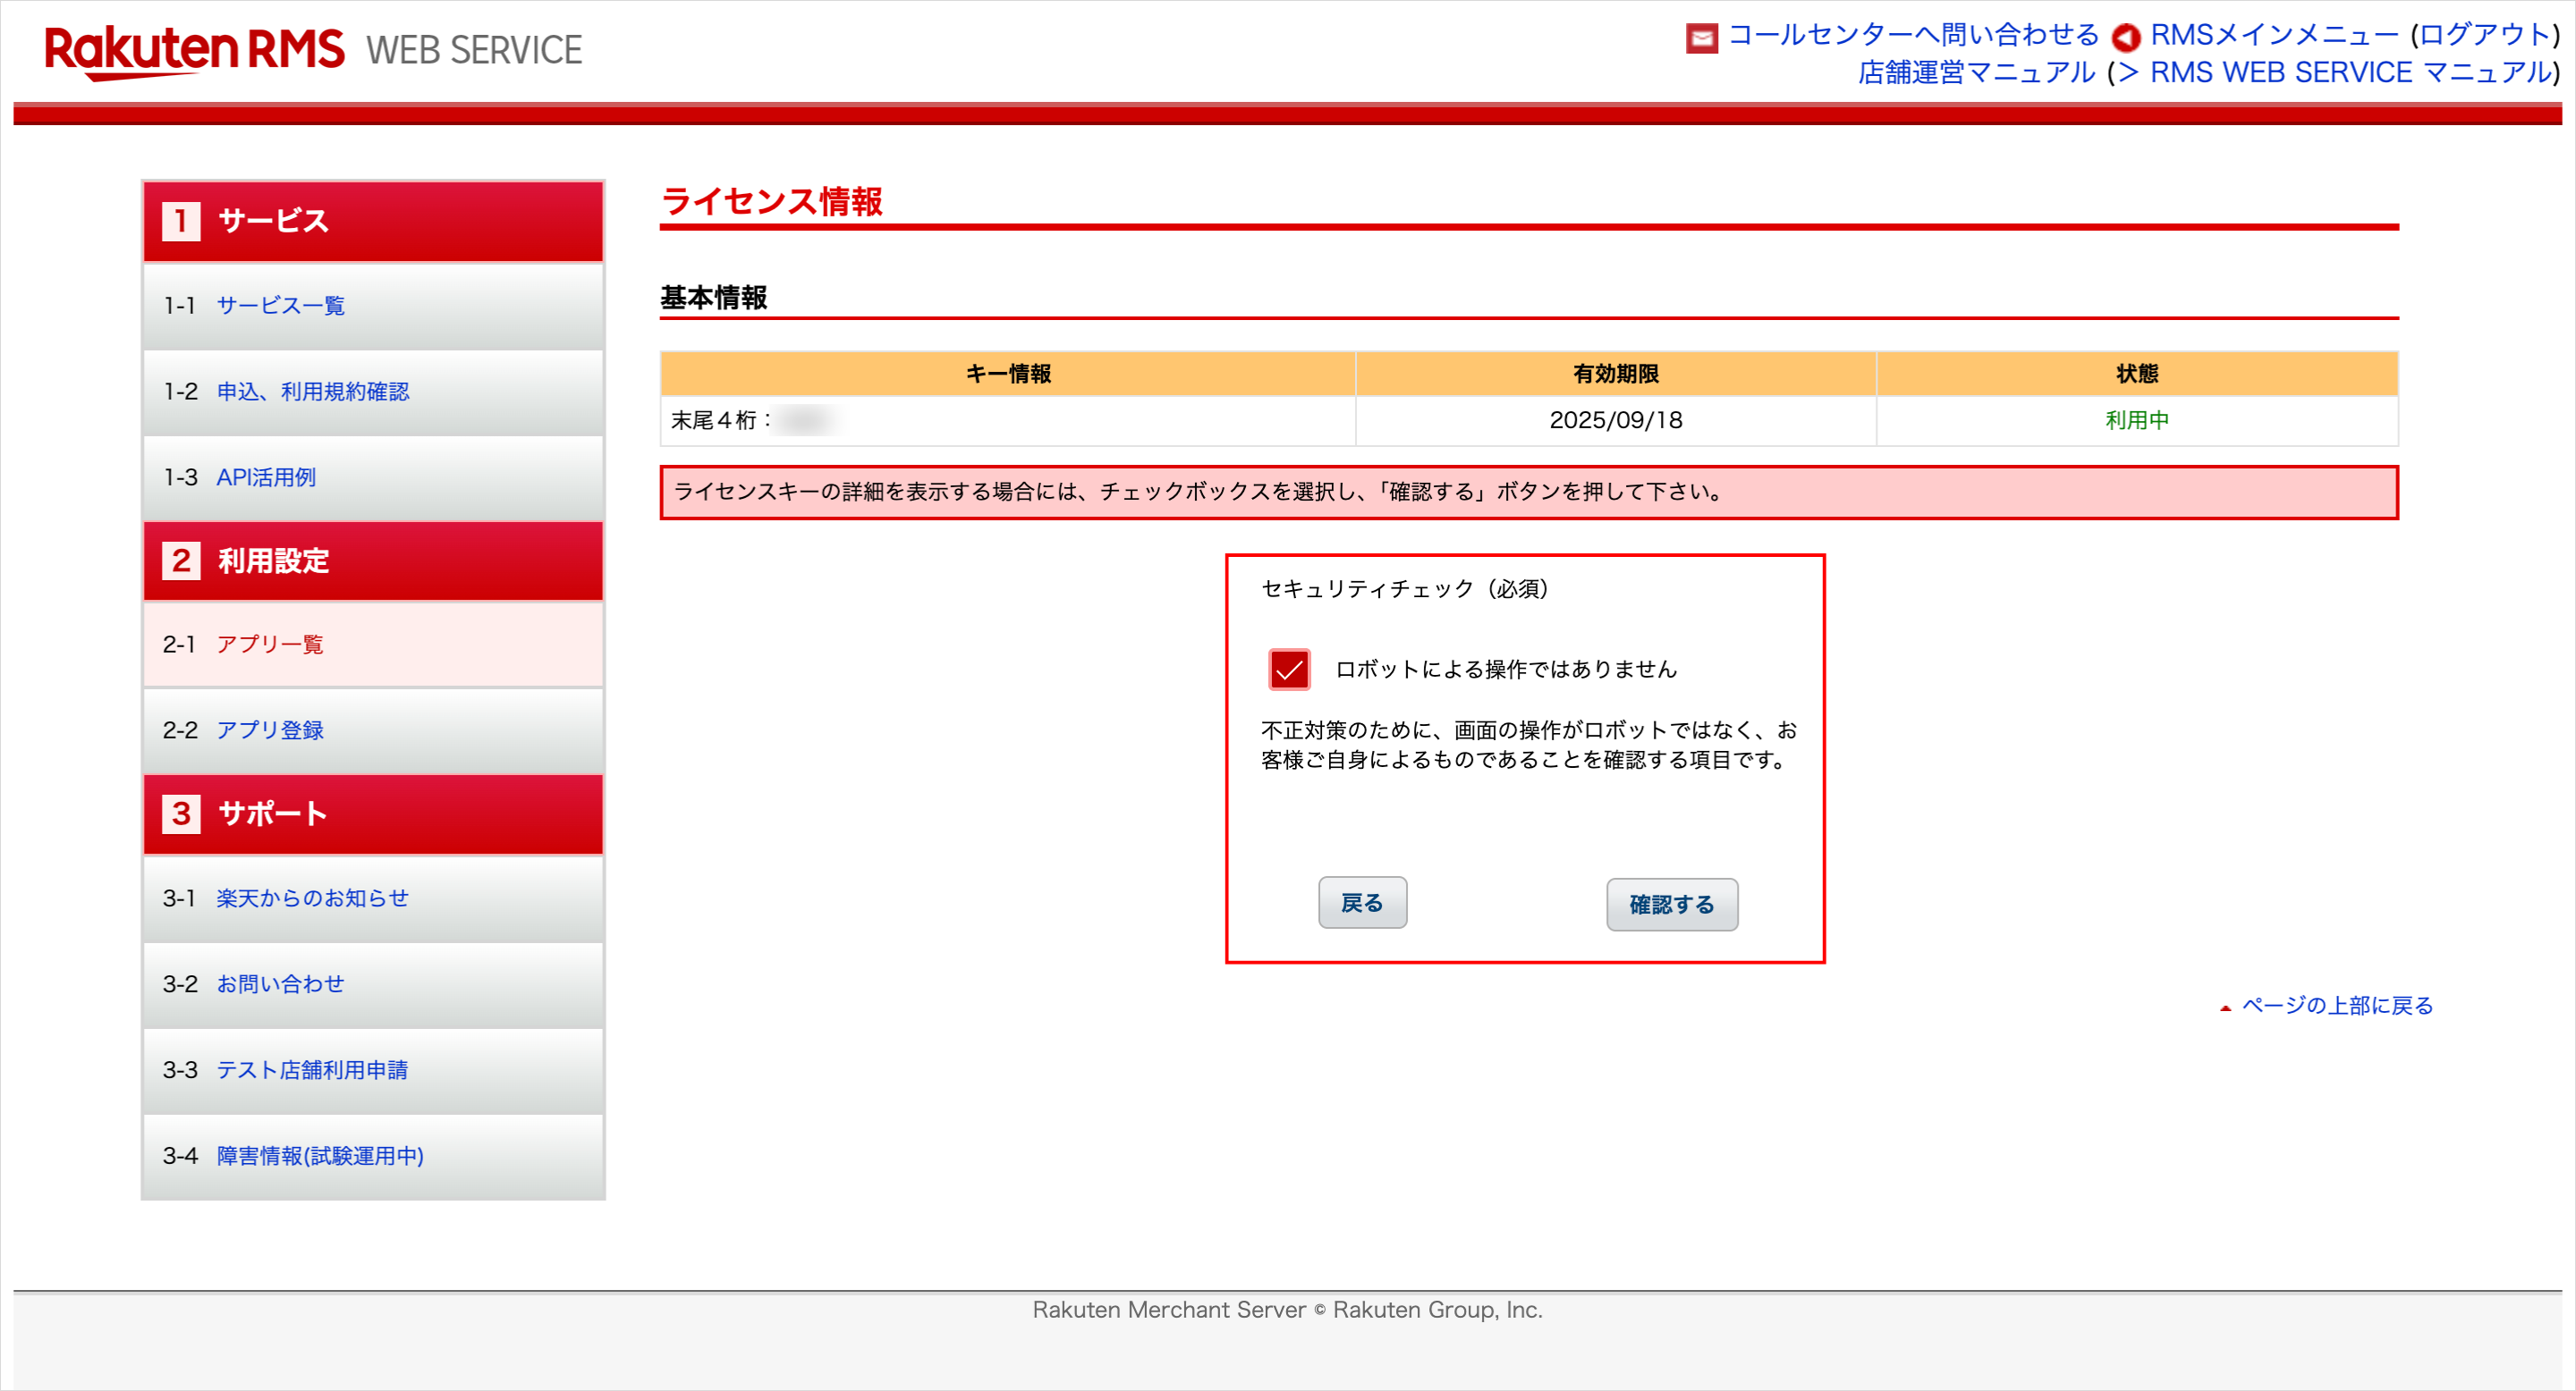This screenshot has width=2576, height=1391.
Task: Open 3-4 障害情報(試験運用中) menu item
Action: click(373, 1156)
